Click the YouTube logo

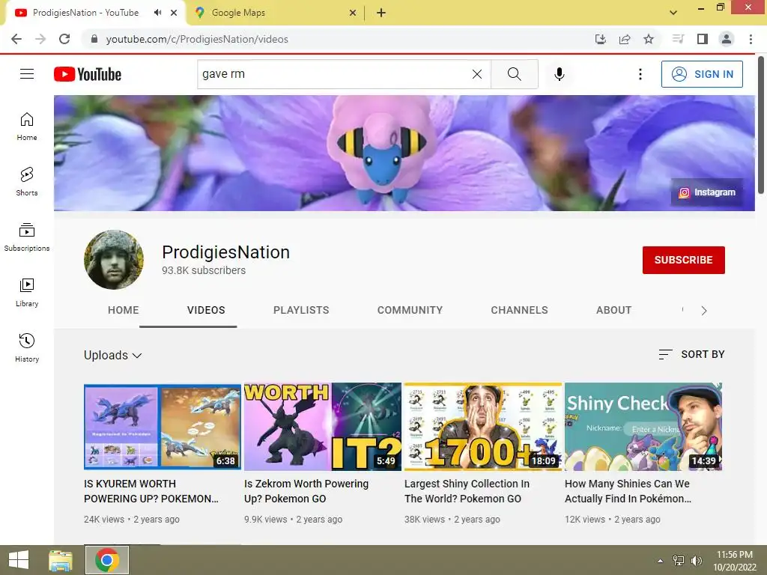pos(88,74)
